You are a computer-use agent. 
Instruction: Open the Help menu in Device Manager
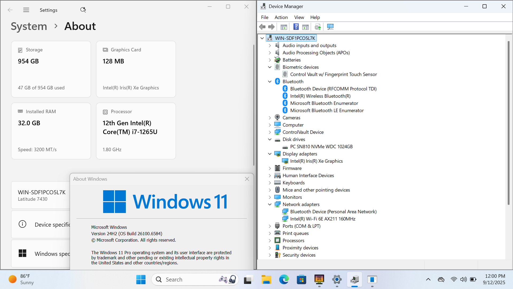[x=315, y=17]
